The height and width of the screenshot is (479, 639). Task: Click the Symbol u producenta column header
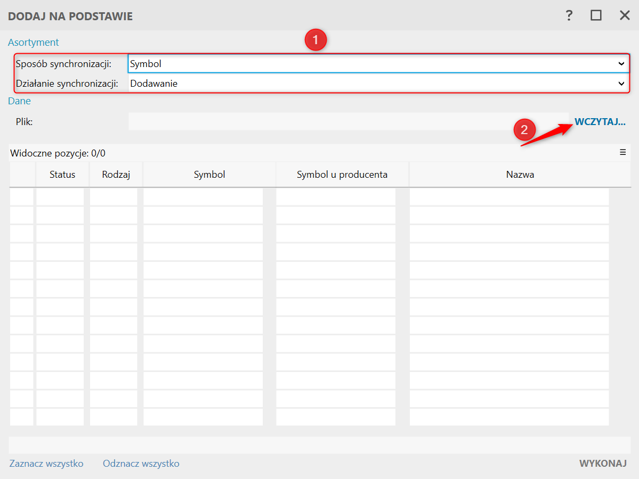pyautogui.click(x=342, y=175)
